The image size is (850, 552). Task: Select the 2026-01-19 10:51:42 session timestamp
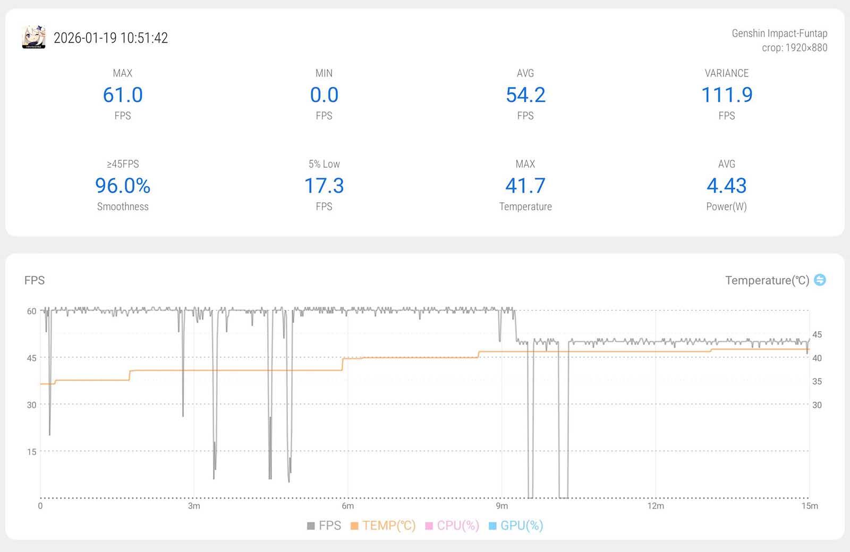[x=110, y=38]
